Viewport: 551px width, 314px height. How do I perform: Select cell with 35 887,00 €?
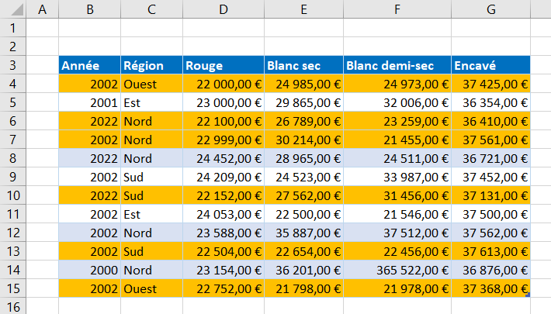click(x=303, y=233)
